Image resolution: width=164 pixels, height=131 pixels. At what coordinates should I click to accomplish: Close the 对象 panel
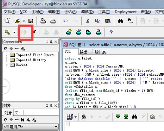tap(56, 105)
